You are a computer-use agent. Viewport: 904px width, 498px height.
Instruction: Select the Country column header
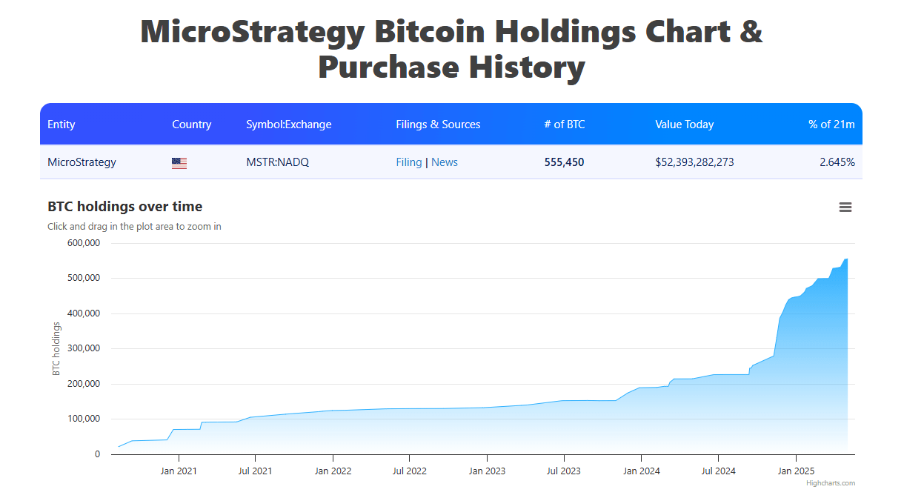point(192,124)
